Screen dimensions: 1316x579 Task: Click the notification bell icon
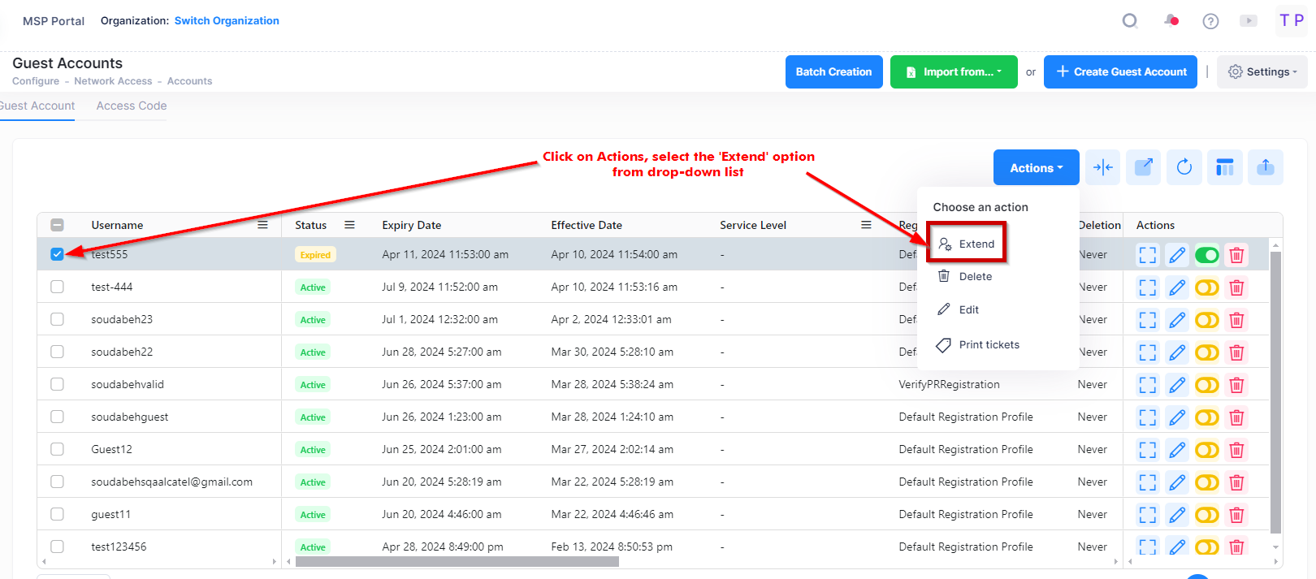point(1171,21)
